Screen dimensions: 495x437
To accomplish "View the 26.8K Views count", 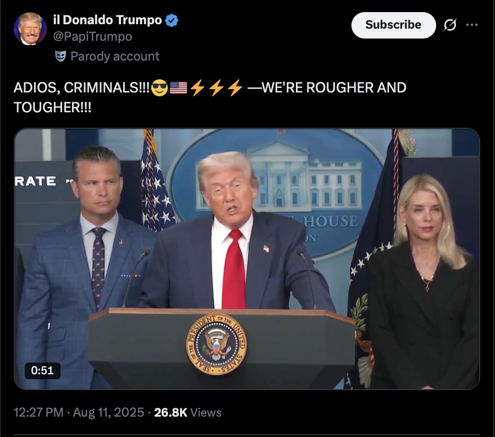I will pyautogui.click(x=188, y=412).
